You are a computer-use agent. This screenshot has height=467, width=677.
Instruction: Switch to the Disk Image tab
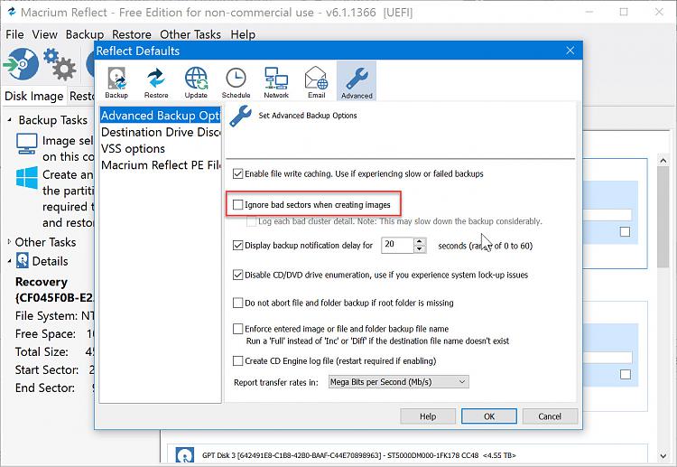(33, 96)
